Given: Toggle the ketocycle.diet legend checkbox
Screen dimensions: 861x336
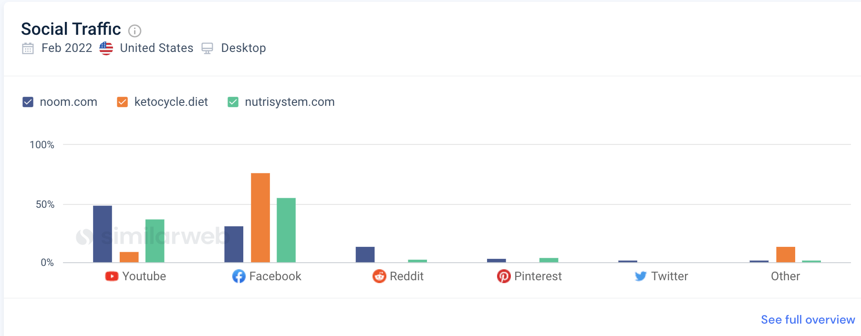Looking at the screenshot, I should [122, 102].
